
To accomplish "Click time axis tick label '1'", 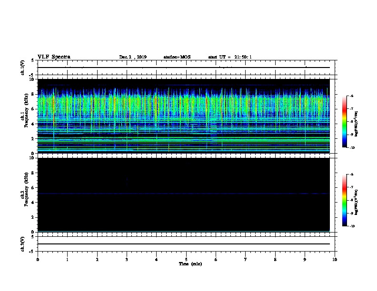I will point(67,260).
